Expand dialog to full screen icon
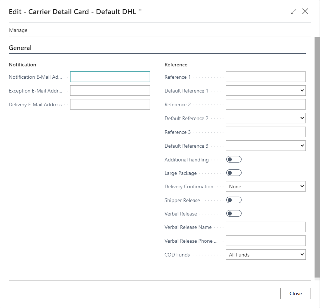The image size is (320, 308). [293, 11]
